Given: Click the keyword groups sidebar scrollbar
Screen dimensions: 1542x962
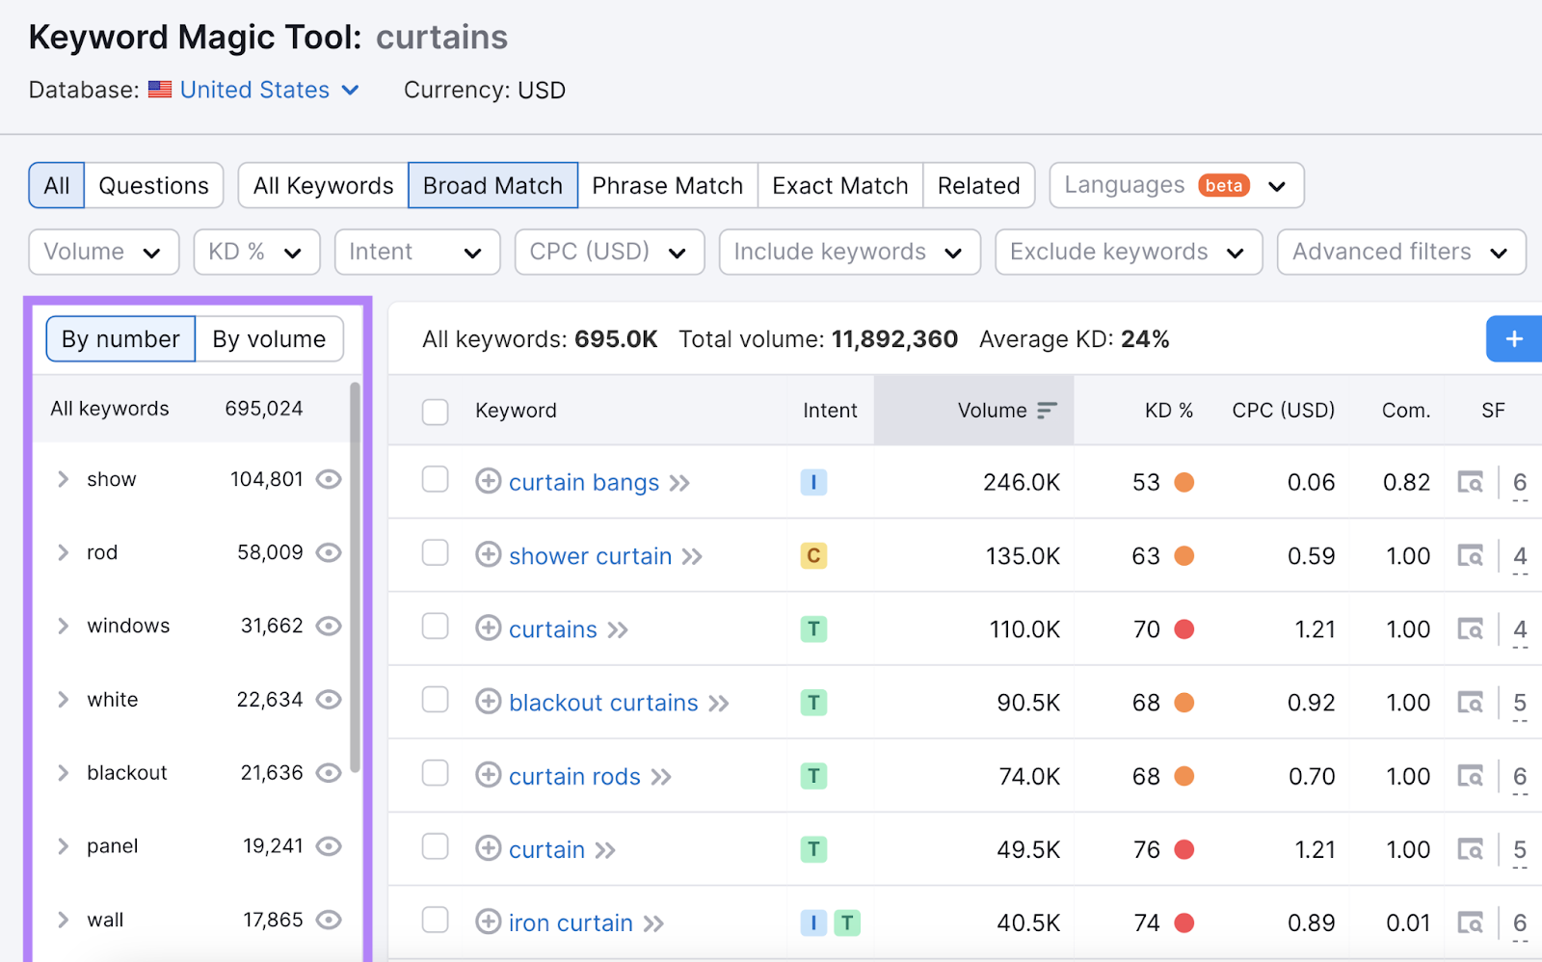Looking at the screenshot, I should (x=355, y=578).
